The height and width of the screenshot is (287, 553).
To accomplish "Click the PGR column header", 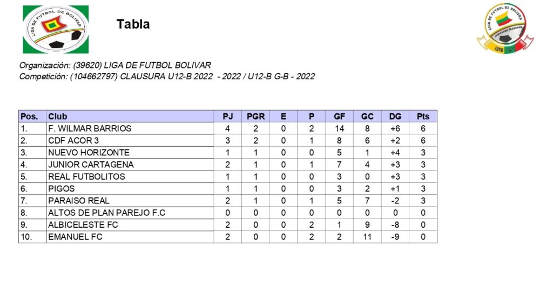I will tap(255, 117).
